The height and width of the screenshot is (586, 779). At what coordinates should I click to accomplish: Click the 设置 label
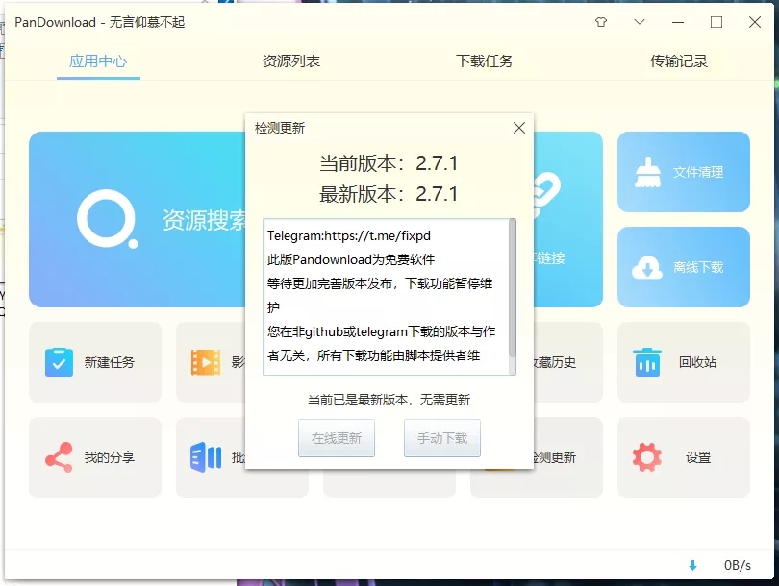698,457
